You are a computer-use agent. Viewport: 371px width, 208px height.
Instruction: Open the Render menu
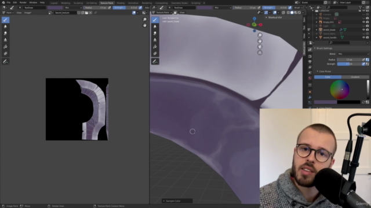pos(23,2)
